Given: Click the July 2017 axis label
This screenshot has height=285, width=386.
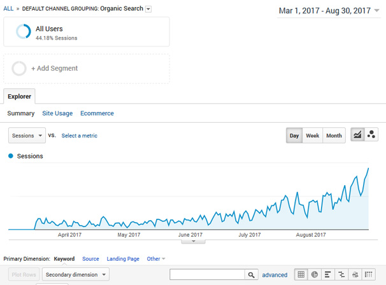Looking at the screenshot, I should click(250, 235).
